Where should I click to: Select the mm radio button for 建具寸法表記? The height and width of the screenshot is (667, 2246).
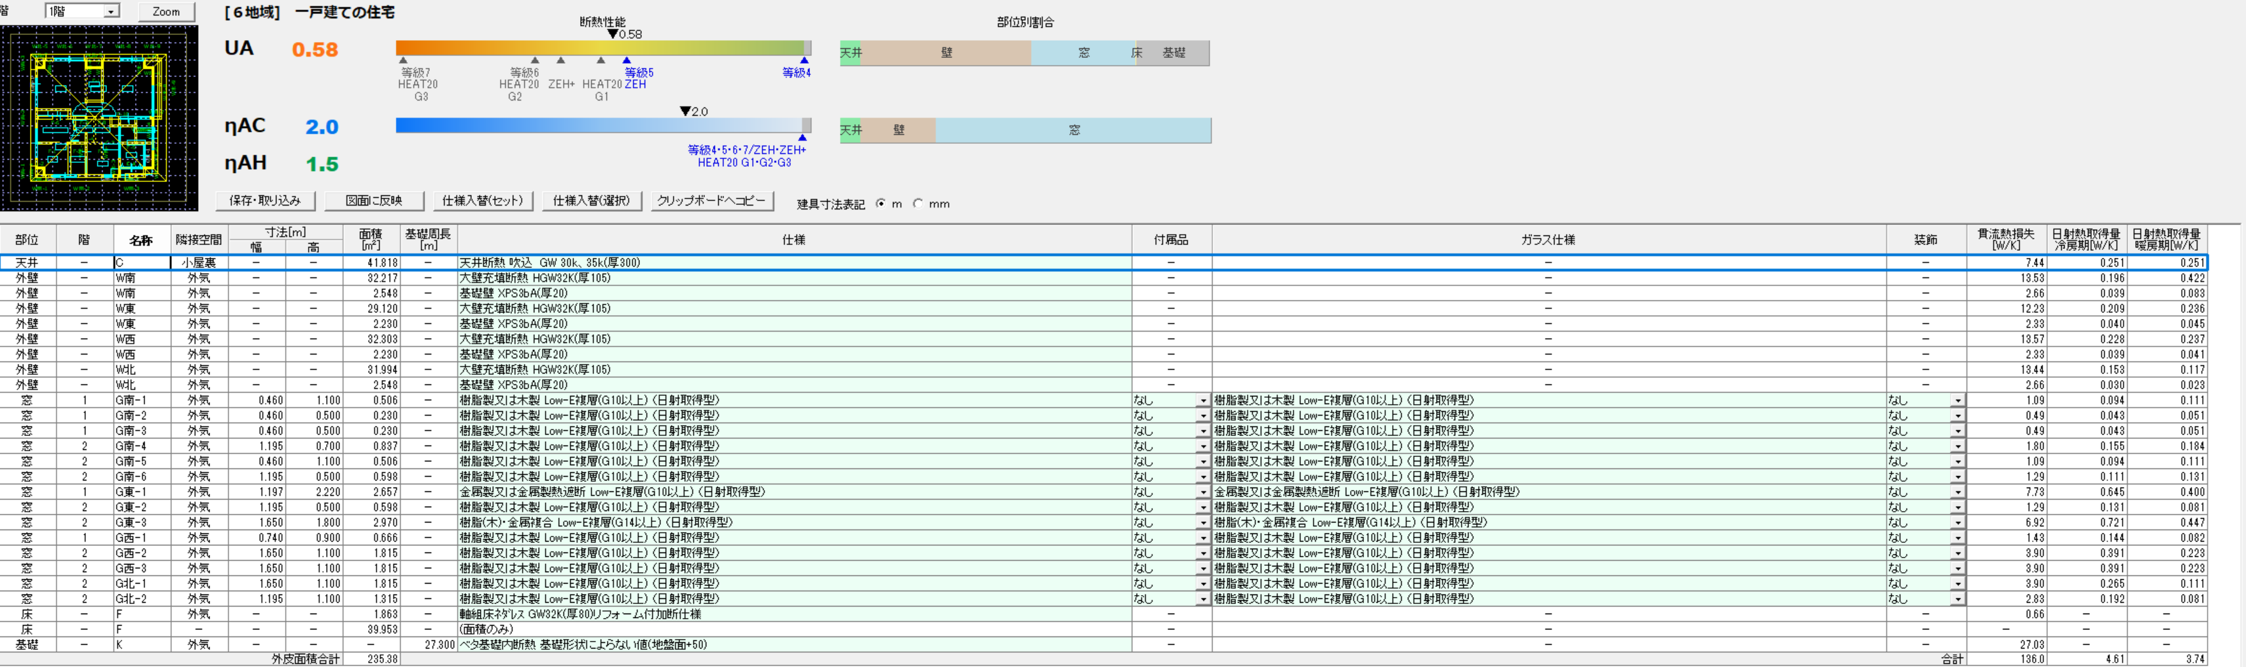(917, 203)
